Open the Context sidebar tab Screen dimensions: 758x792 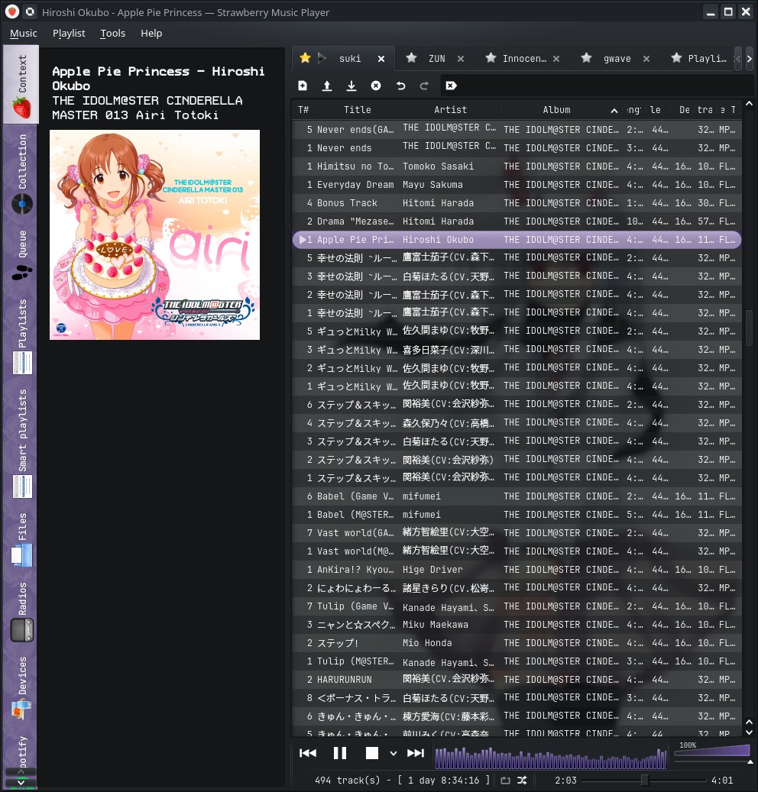point(21,84)
